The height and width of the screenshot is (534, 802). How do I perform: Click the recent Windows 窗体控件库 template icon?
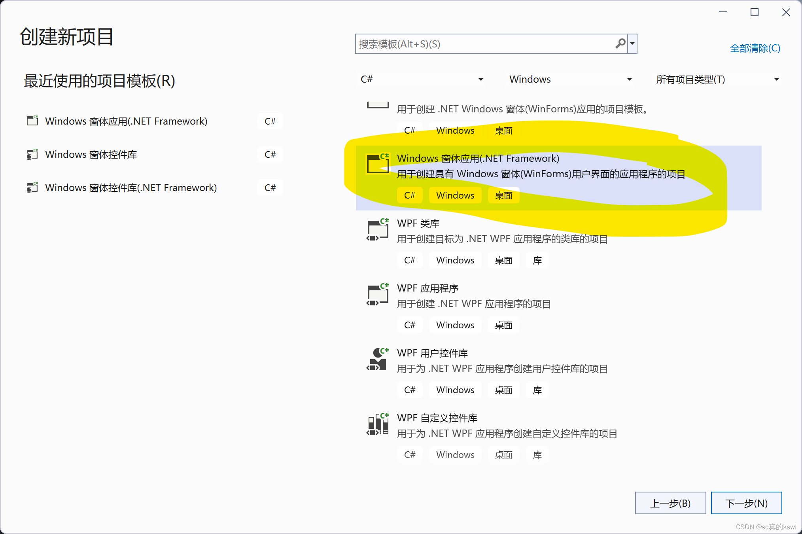click(x=32, y=154)
